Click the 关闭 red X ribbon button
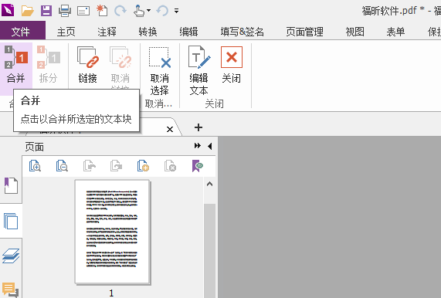The height and width of the screenshot is (298, 441). point(232,65)
